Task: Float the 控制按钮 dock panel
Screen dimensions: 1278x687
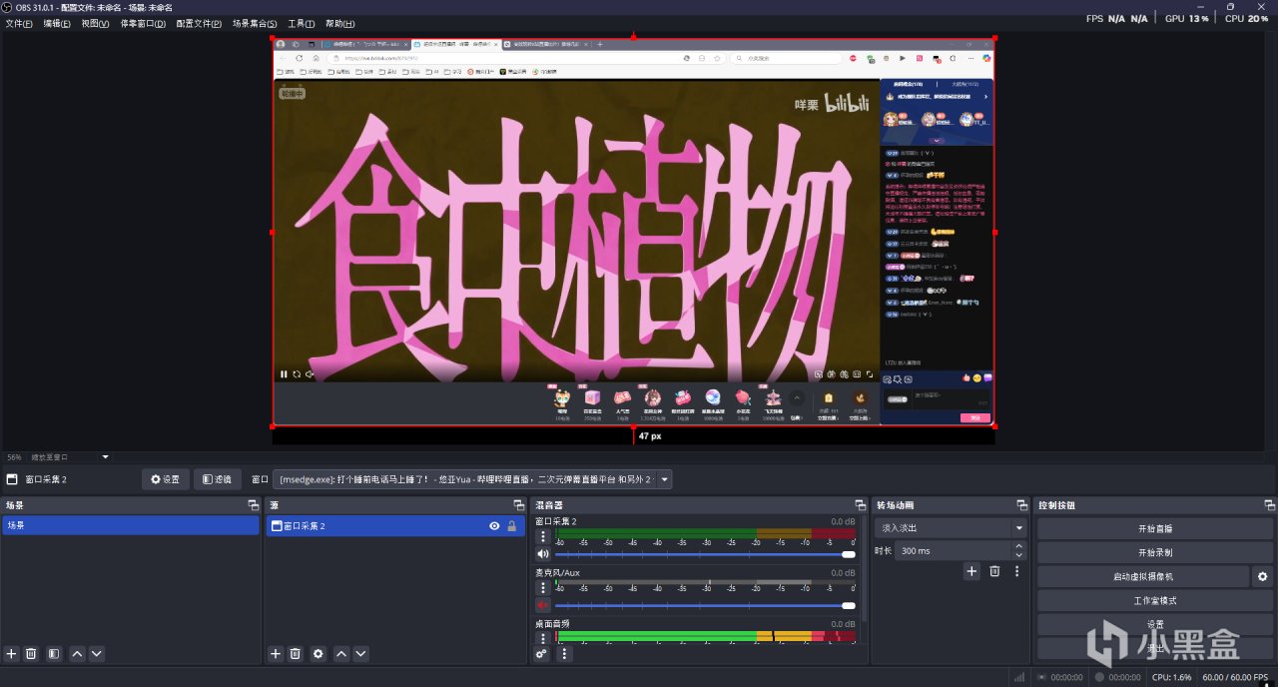Action: (1268, 505)
